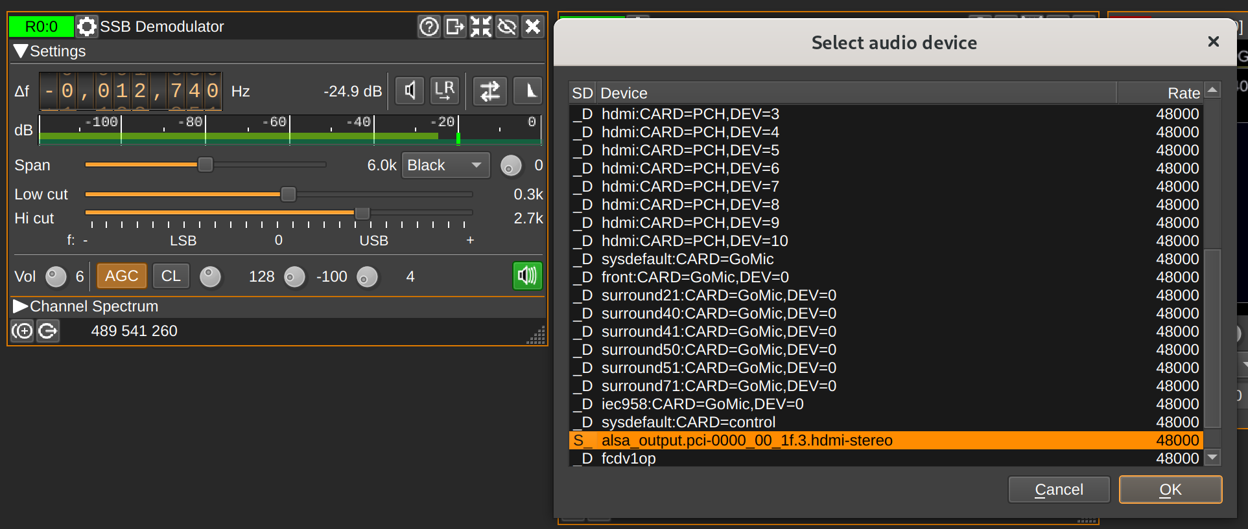Open SSB Demodulator basic settings gear

(x=86, y=27)
